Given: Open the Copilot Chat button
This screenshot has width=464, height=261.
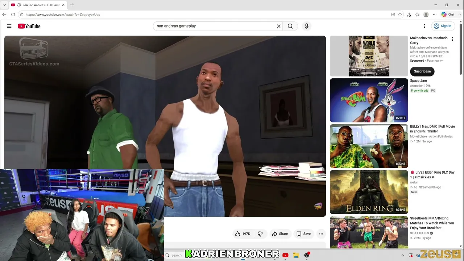Looking at the screenshot, I should 448,14.
